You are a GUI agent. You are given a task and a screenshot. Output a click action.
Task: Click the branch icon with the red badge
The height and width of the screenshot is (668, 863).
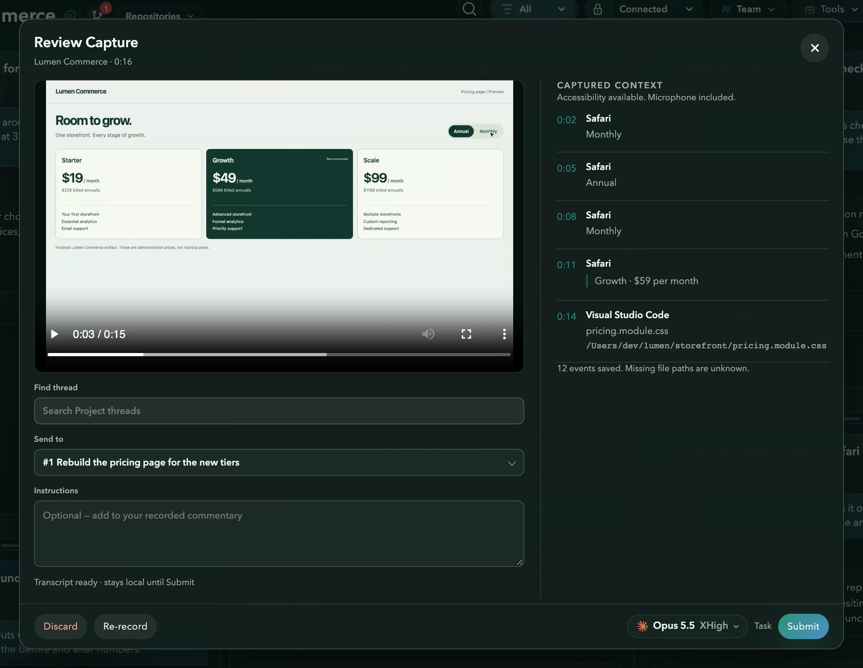pos(98,14)
